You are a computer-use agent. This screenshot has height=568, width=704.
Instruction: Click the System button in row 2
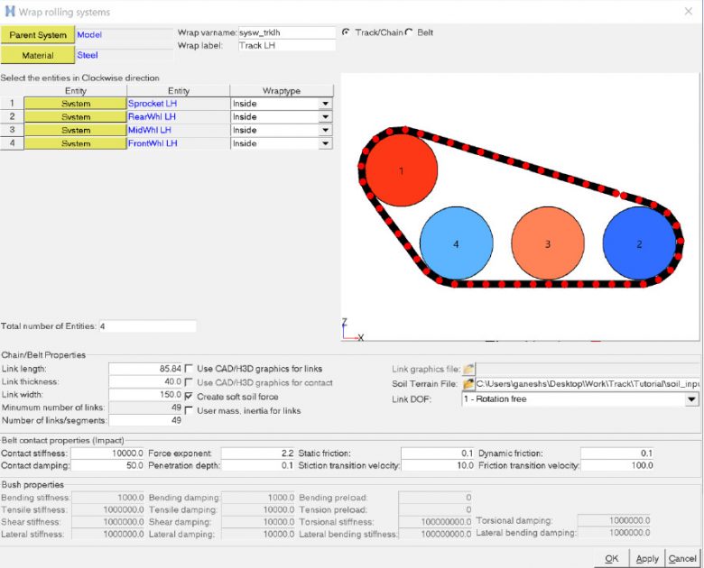tap(76, 117)
